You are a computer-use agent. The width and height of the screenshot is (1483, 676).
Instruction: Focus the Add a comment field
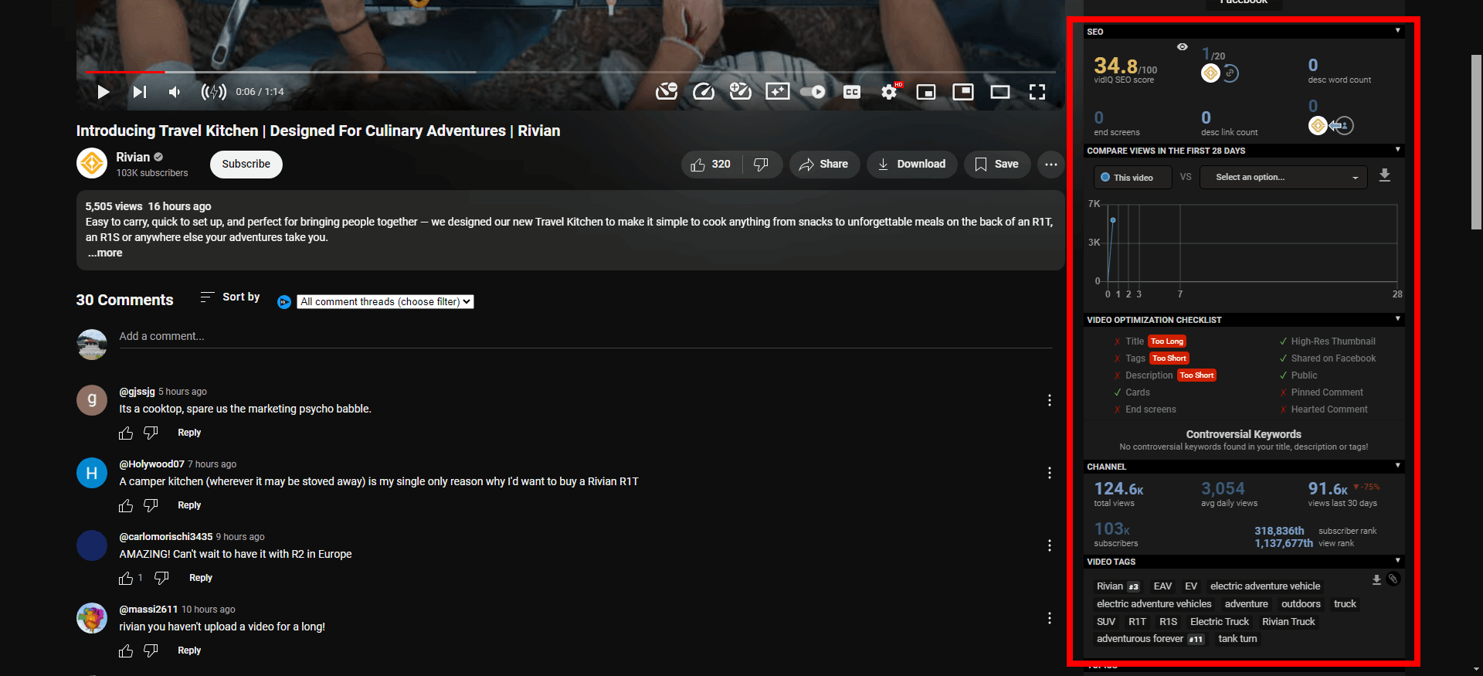click(x=585, y=337)
